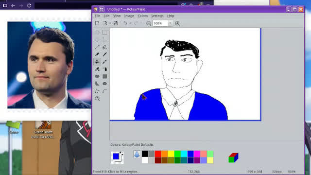Select the Rounded Rectangle tool
The height and width of the screenshot is (175, 311).
pos(97,76)
